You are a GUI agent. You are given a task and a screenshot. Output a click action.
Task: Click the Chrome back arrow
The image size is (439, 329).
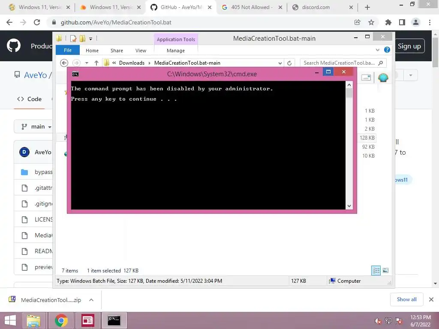[9, 22]
